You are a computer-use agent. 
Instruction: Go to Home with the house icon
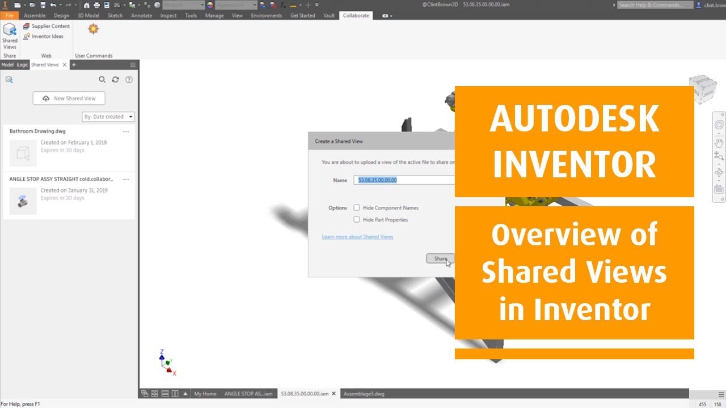[x=87, y=5]
